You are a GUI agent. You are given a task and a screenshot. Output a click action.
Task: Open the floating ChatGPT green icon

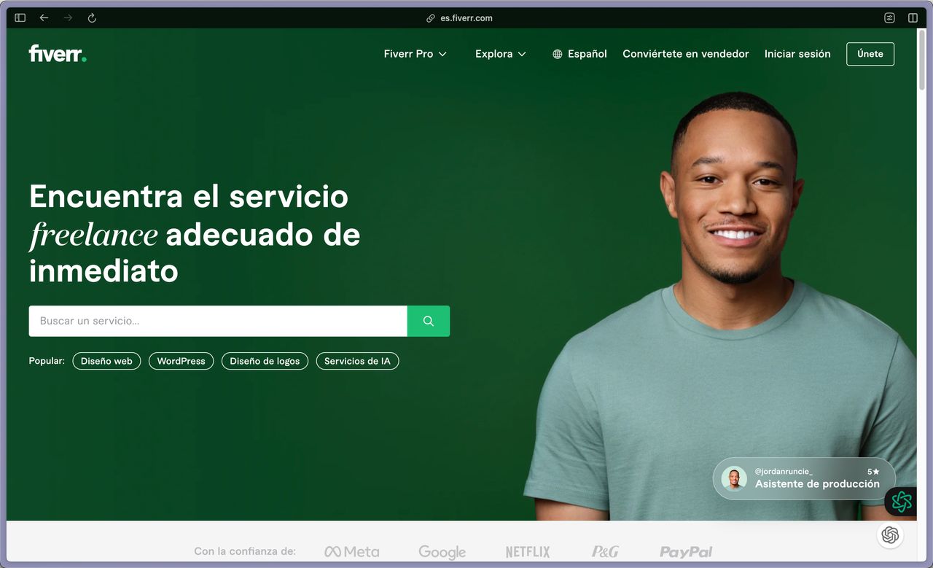click(x=901, y=502)
